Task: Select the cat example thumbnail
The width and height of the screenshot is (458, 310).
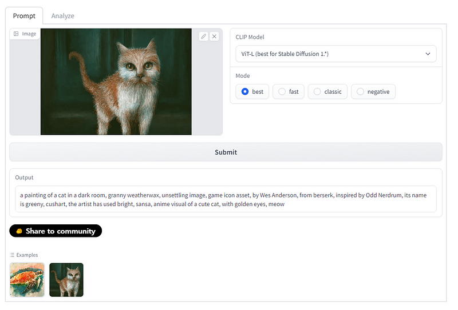Action: coord(66,280)
